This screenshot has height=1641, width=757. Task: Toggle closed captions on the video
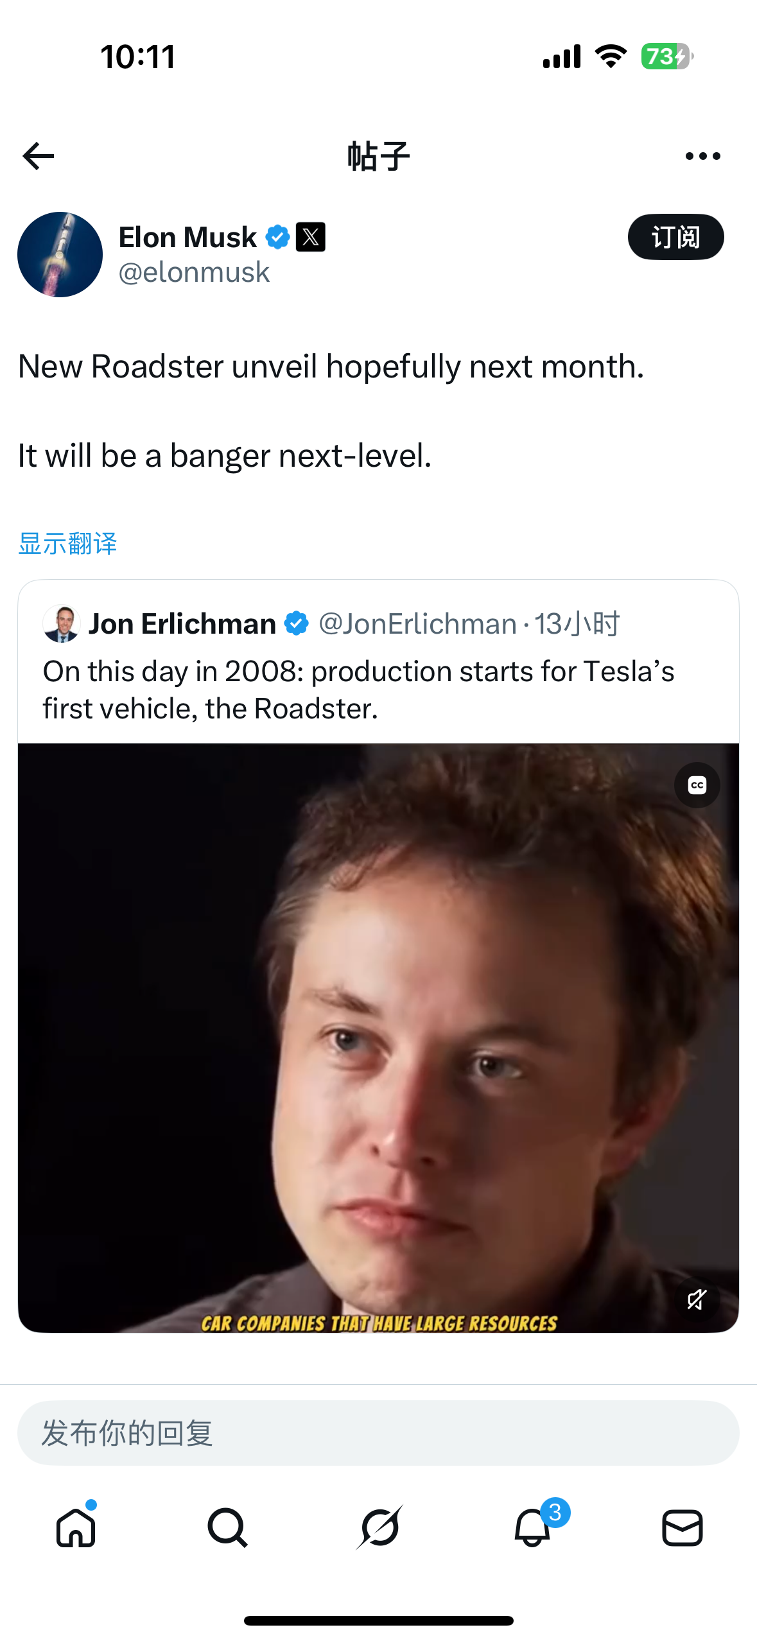[x=697, y=785]
